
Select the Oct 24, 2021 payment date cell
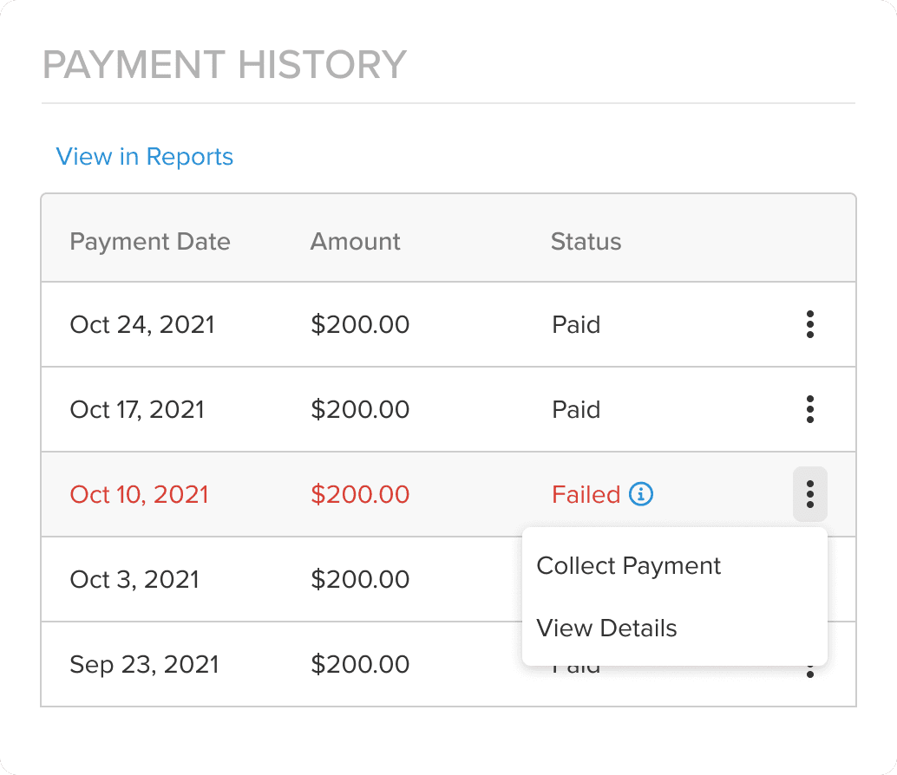pos(142,325)
